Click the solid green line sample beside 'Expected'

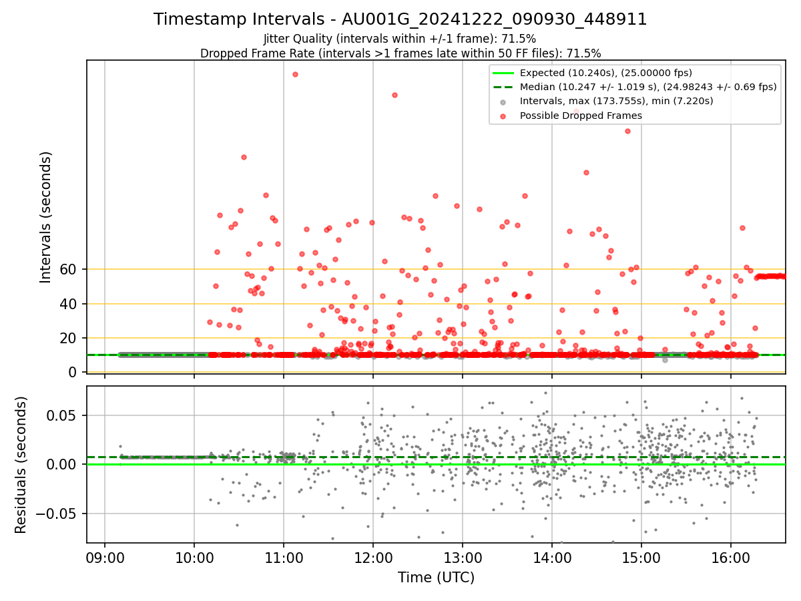pyautogui.click(x=503, y=73)
